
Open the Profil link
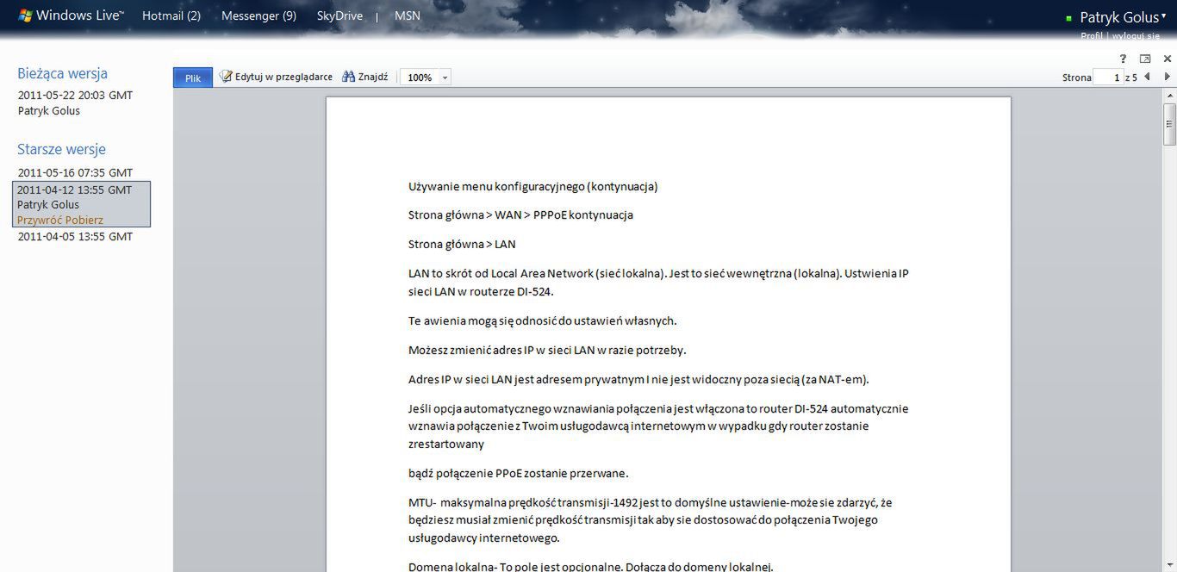pyautogui.click(x=1093, y=36)
